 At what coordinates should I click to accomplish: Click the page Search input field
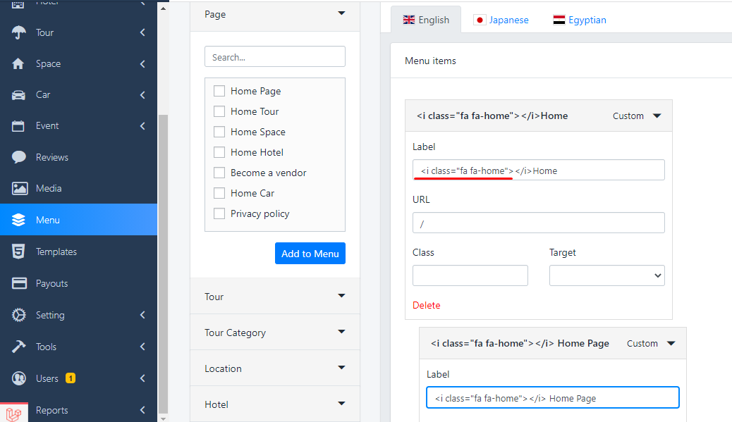(274, 57)
